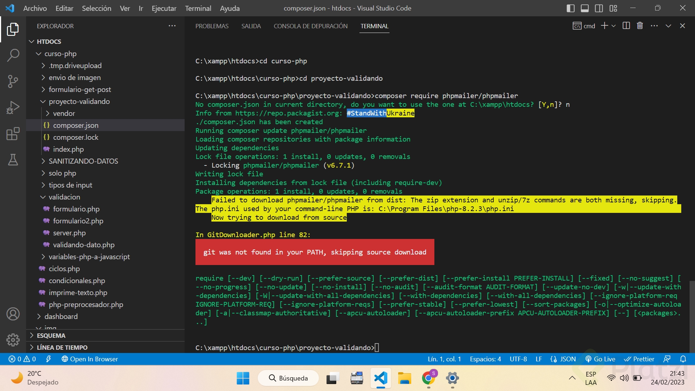Toggle primary sidebar visibility layout button
Viewport: 695px width, 391px height.
(x=570, y=8)
